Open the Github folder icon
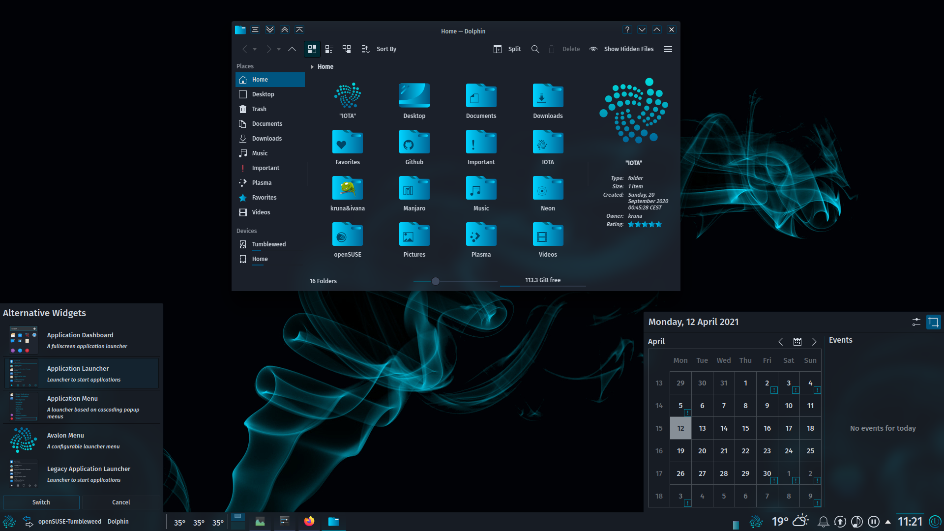 pos(414,143)
